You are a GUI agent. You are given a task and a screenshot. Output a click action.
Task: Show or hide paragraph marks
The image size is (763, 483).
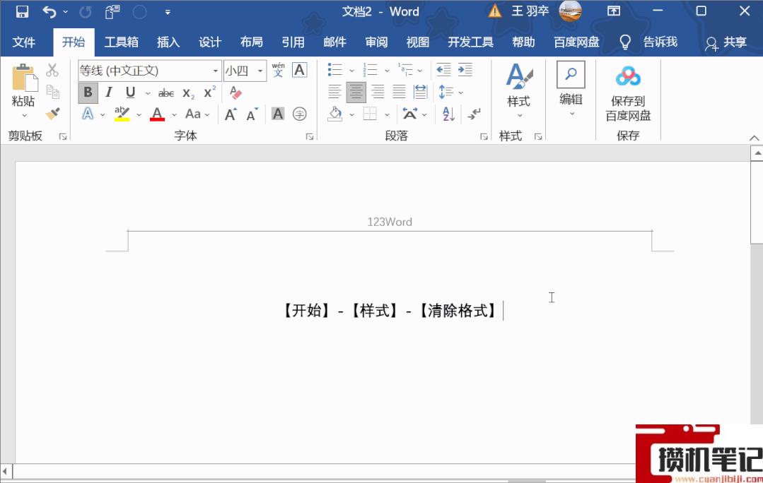[474, 114]
